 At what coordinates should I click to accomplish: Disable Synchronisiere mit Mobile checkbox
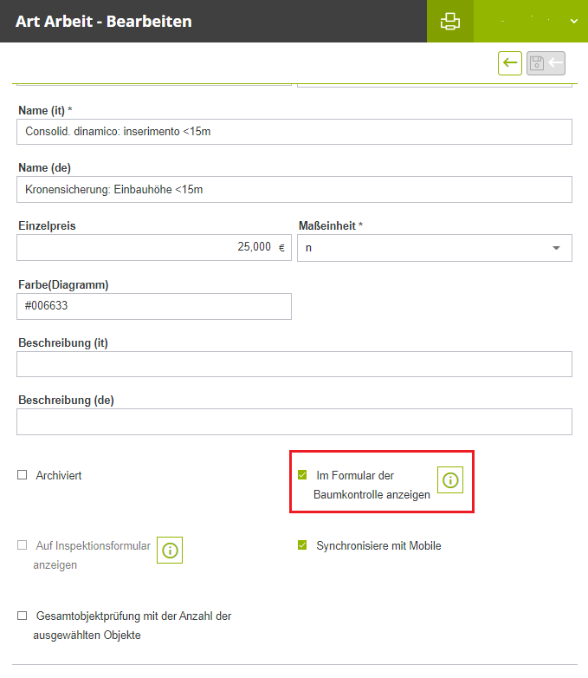302,545
